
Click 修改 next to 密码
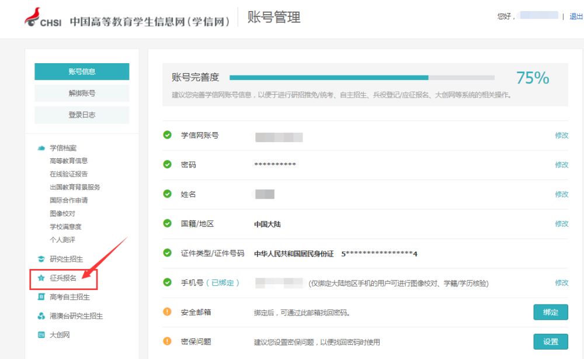click(x=562, y=164)
